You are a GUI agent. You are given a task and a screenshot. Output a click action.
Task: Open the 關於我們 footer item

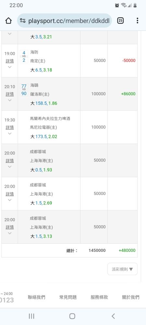[131, 297]
